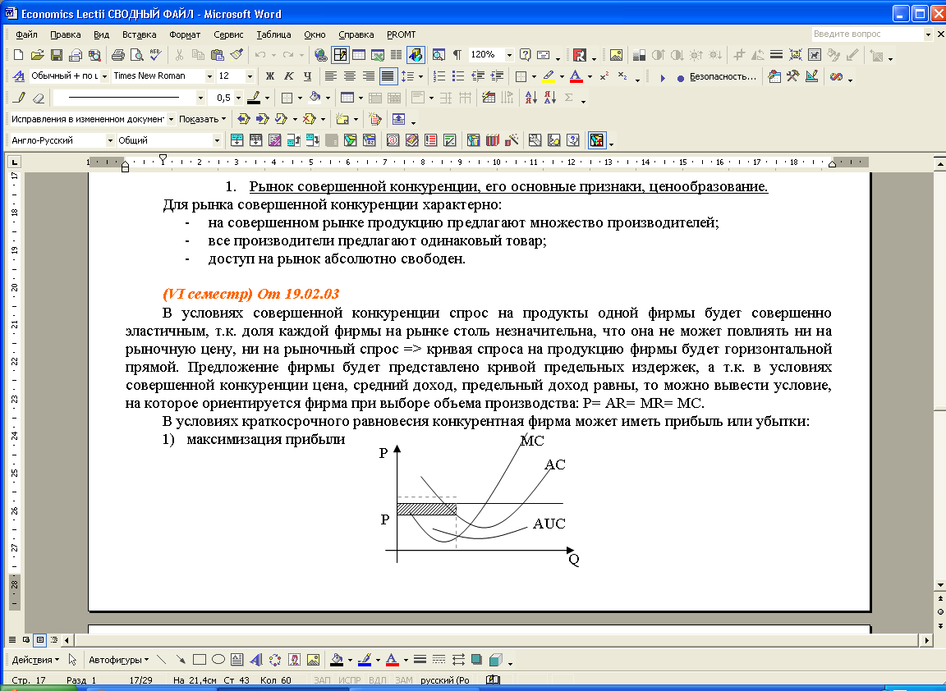946x691 pixels.
Task: Apply superscript x² formatting
Action: (604, 76)
